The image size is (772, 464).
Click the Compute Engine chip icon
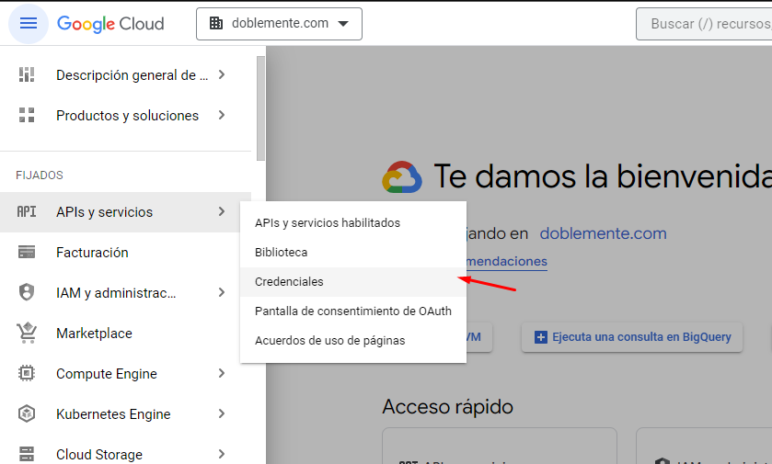coord(27,374)
